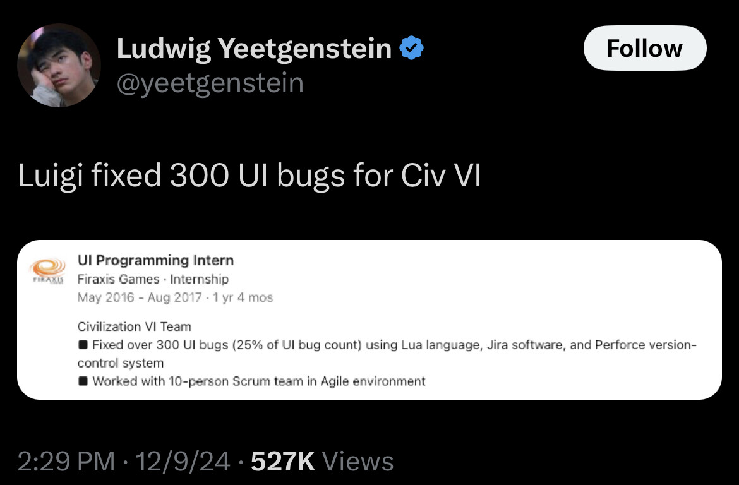Select the UI Programming Intern title
Viewport: 739px width, 485px height.
click(155, 260)
